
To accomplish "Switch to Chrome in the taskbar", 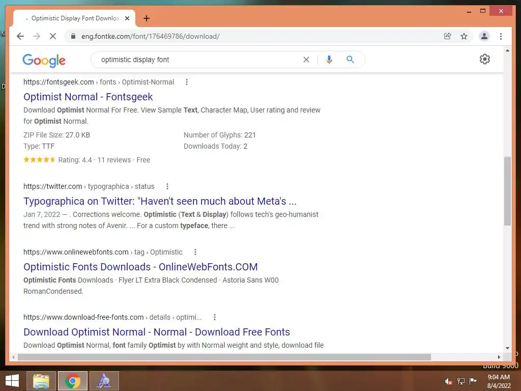I will (72, 381).
